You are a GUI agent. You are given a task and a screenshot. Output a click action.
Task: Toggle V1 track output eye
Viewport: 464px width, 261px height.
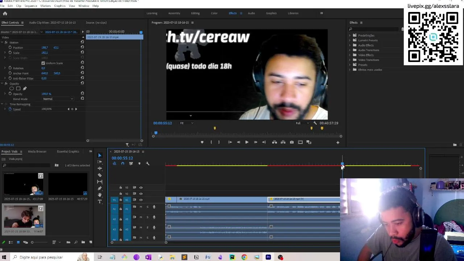click(x=141, y=200)
